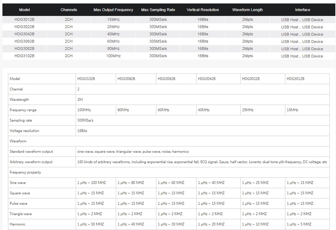The image size is (336, 230).
Task: Select the sine wave 1 µHz ~ 100 MHZ cell
Action: [91, 183]
